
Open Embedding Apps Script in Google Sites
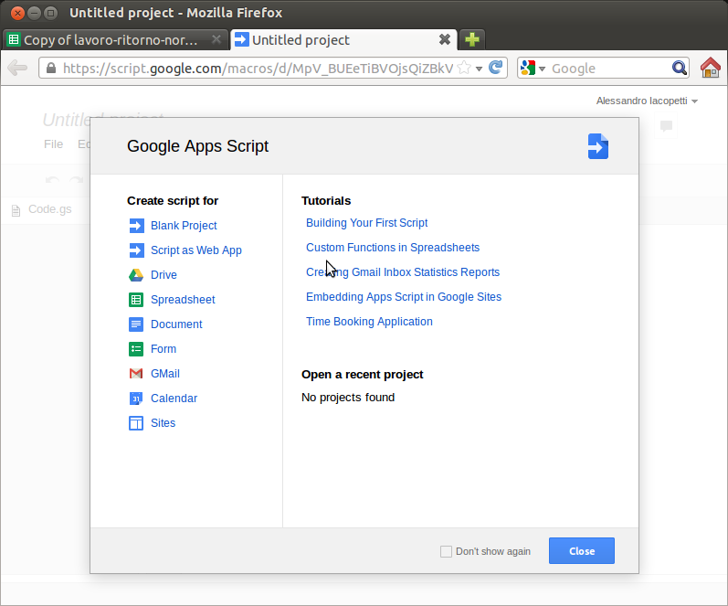coord(404,296)
